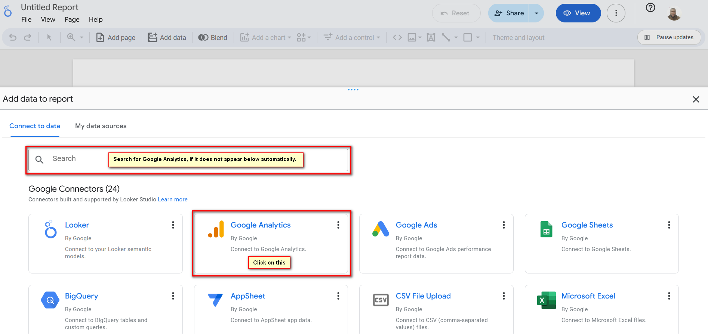
Task: Click the redo arrow icon
Action: click(27, 37)
